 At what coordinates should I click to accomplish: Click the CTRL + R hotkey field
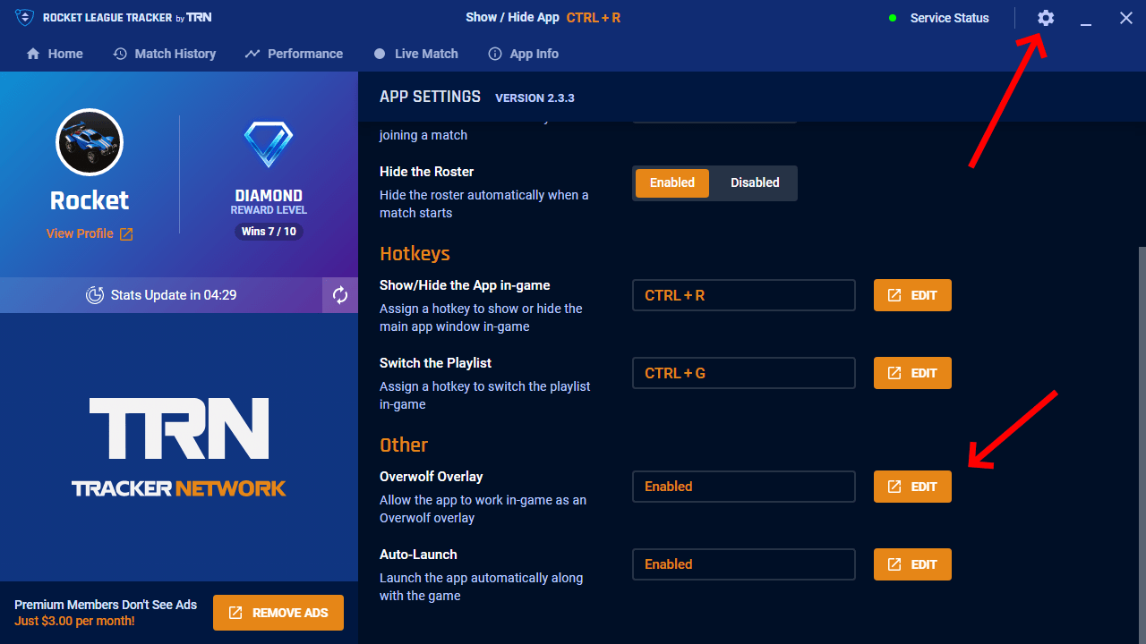coord(744,295)
